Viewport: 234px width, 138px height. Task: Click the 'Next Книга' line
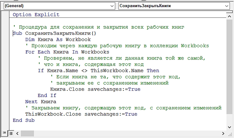pos(40,102)
